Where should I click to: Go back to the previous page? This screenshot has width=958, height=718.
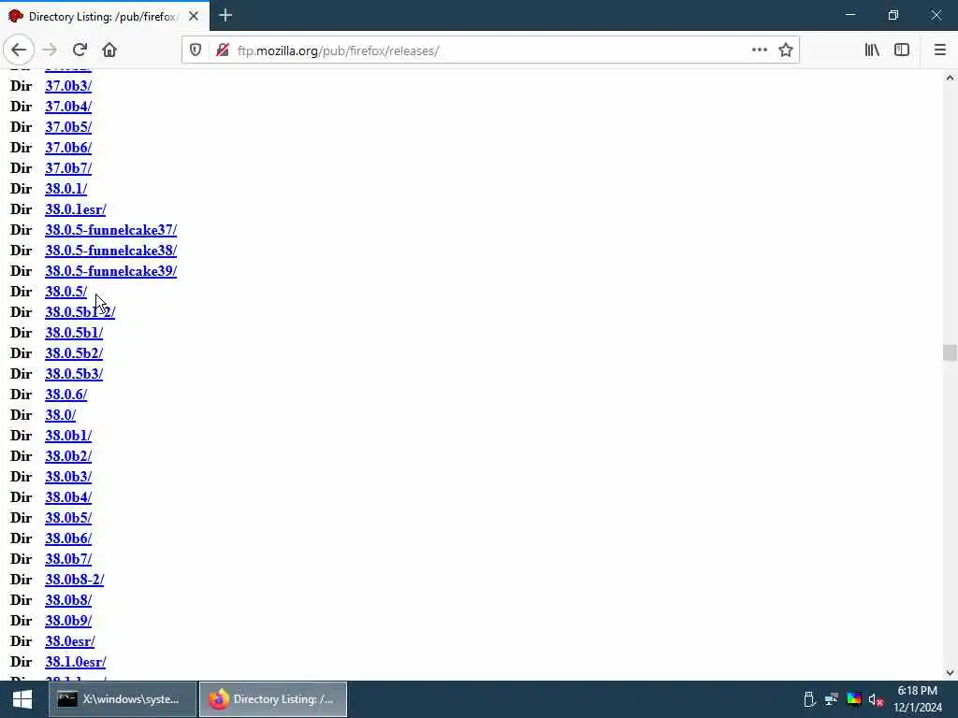point(19,50)
